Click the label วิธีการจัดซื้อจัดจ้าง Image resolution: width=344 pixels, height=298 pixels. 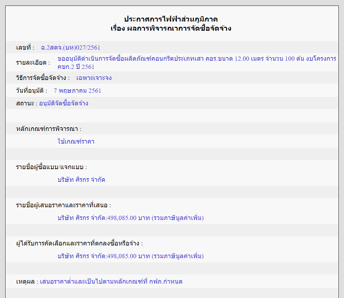pyautogui.click(x=43, y=78)
